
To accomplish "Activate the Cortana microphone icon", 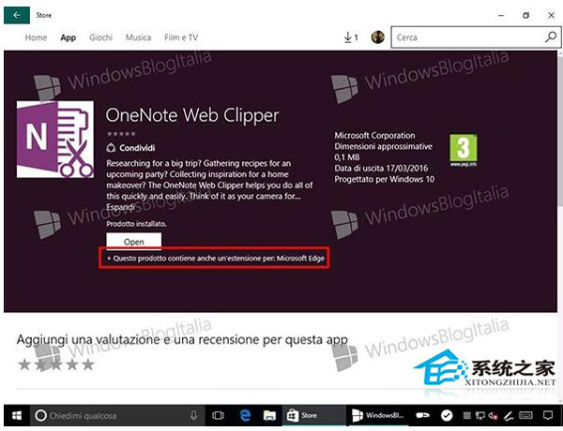I will [x=193, y=416].
